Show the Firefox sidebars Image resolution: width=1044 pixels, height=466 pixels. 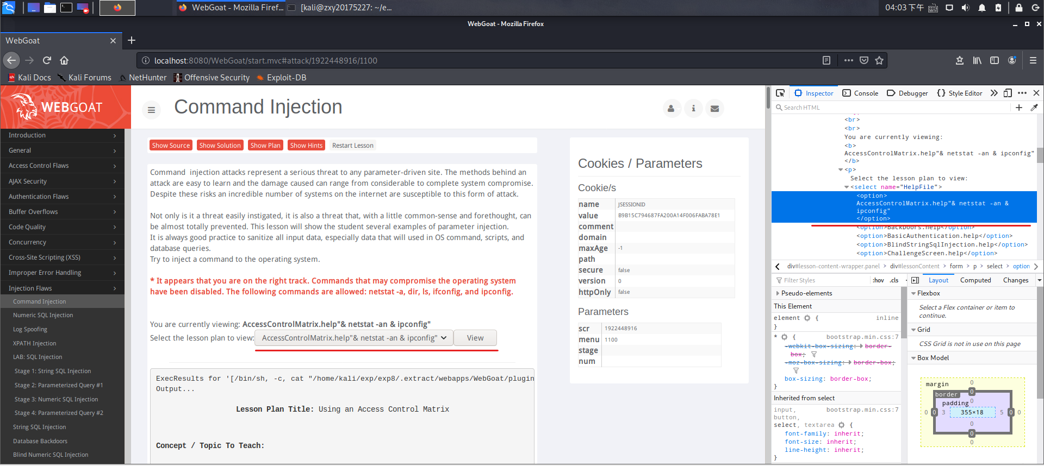(995, 60)
